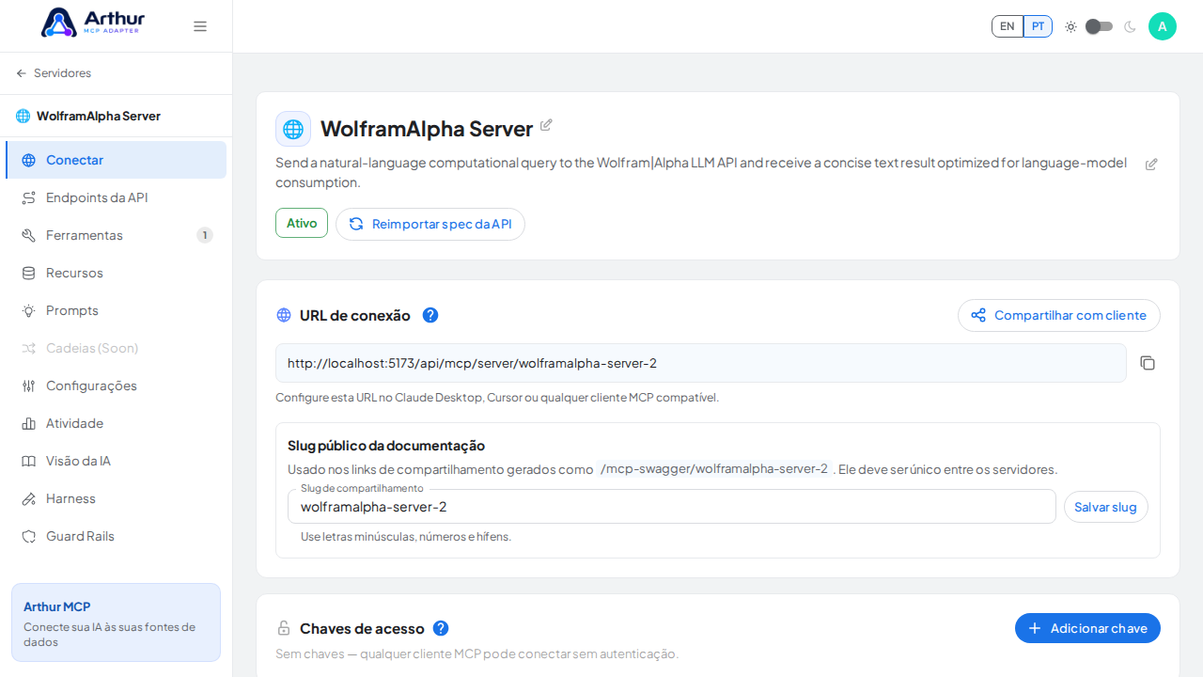Open the Guard Rails section
The image size is (1203, 677).
pos(116,536)
